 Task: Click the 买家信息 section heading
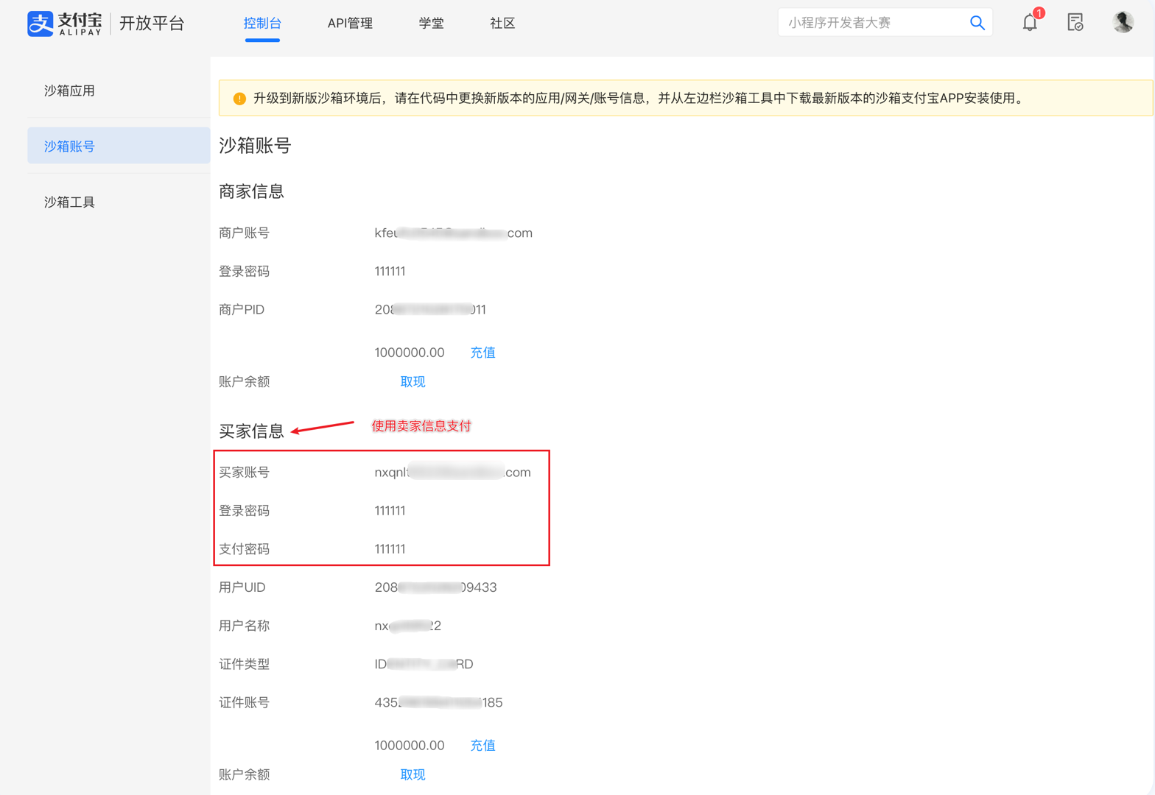tap(251, 431)
